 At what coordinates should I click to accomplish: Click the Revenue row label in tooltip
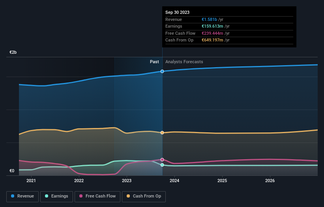174,19
